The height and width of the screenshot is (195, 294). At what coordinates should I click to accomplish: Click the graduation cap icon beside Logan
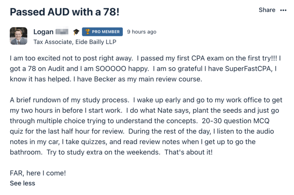(76, 32)
